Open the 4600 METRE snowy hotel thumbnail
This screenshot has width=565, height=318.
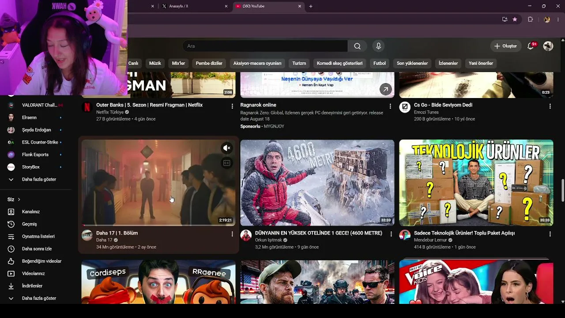[x=317, y=183]
